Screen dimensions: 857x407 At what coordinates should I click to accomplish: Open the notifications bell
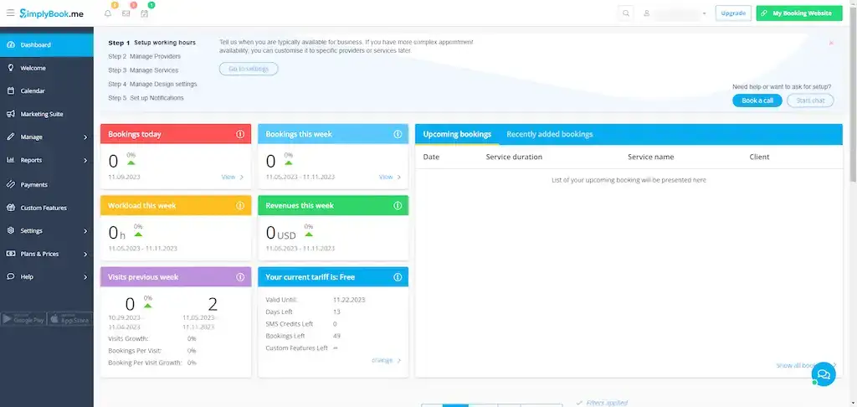tap(108, 13)
